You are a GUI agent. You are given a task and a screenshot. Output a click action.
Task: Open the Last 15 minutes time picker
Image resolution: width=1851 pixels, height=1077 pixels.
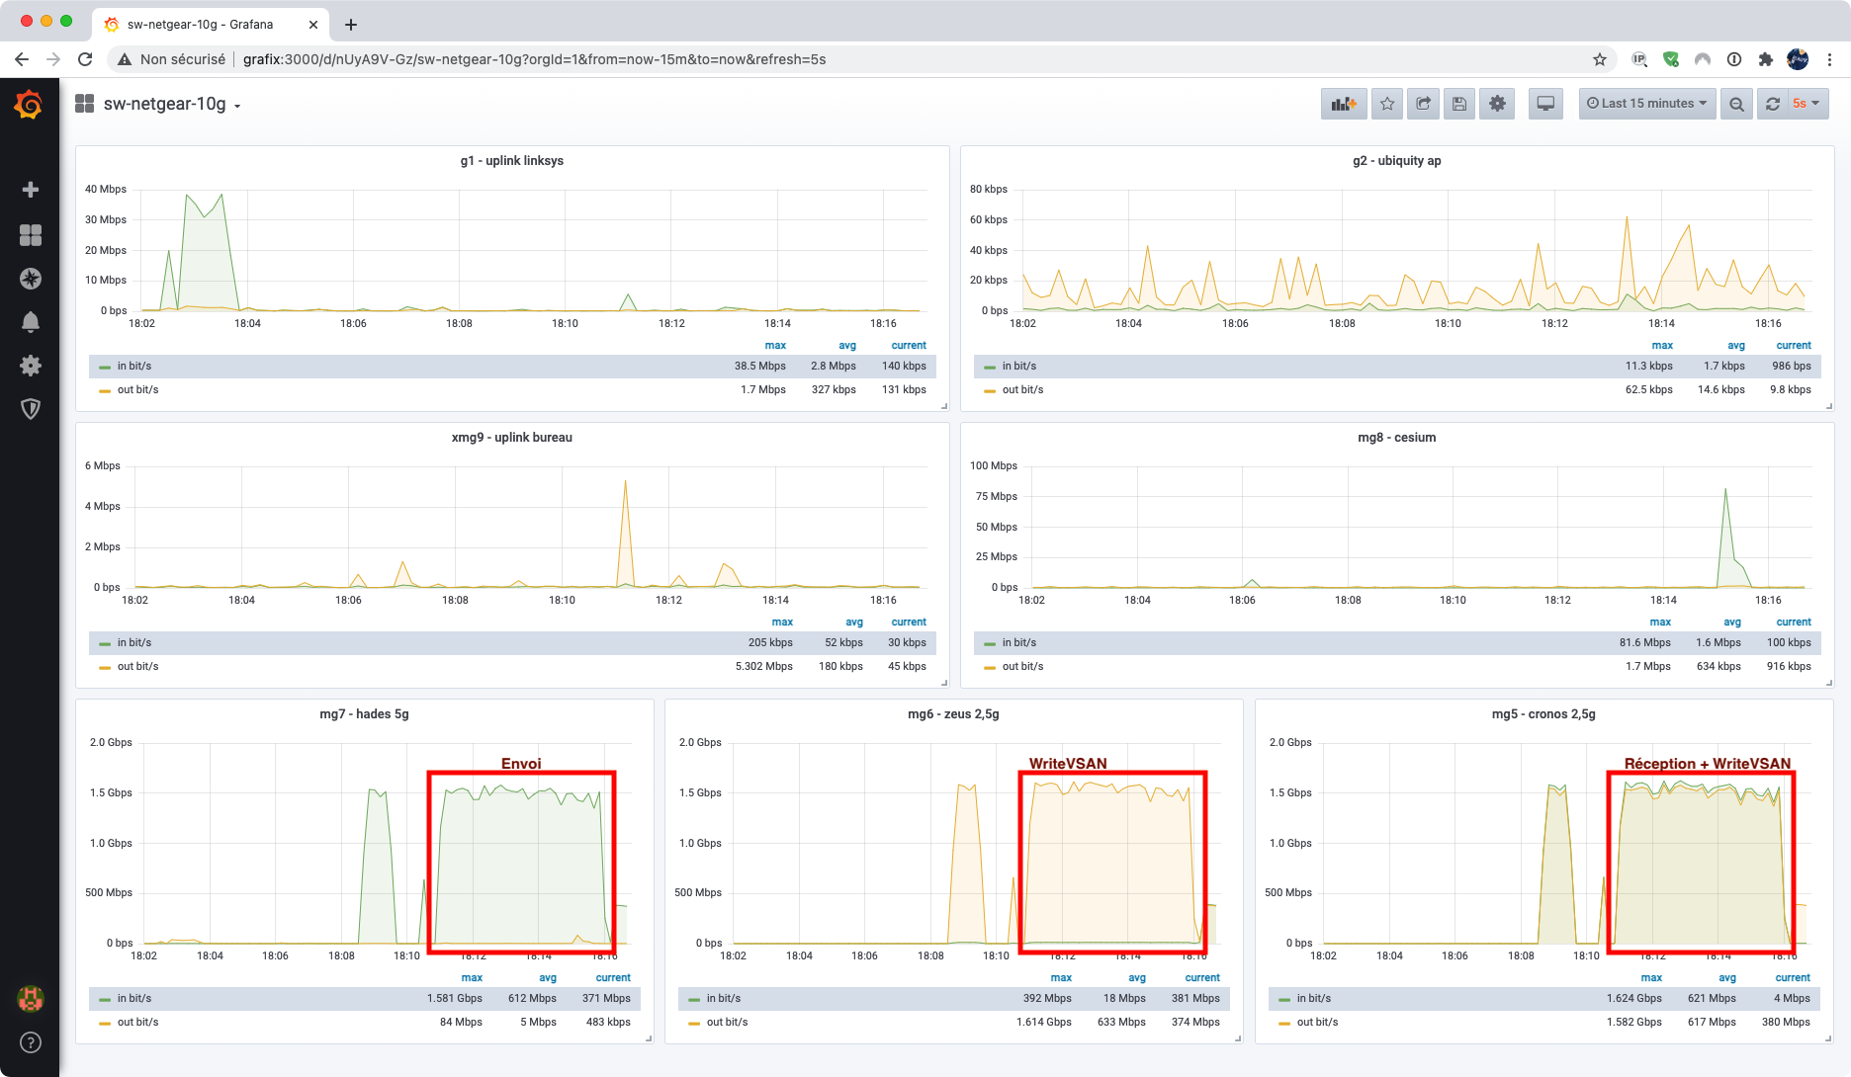1646,104
